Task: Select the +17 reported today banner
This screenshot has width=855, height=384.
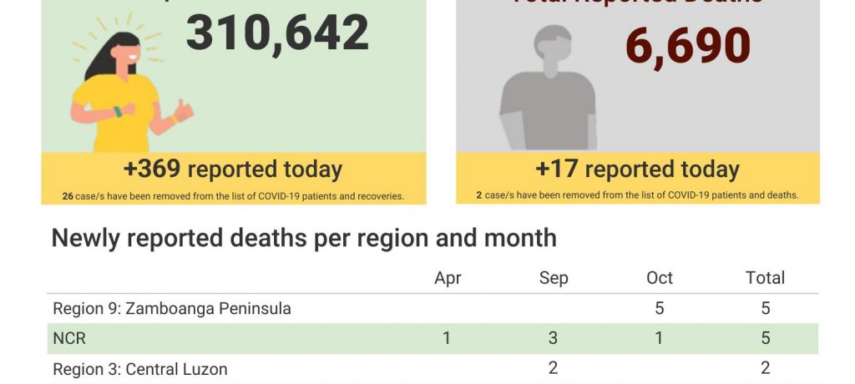Action: pos(637,169)
